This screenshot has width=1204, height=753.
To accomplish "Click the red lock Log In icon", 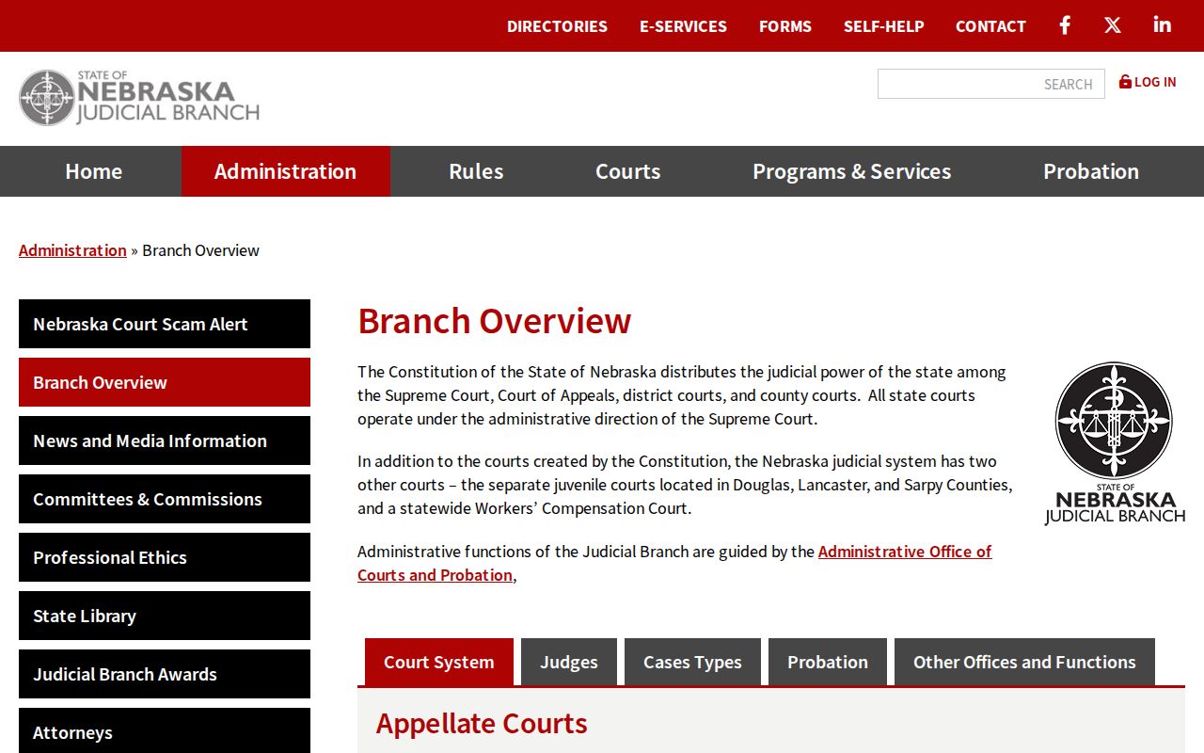I will coord(1125,82).
